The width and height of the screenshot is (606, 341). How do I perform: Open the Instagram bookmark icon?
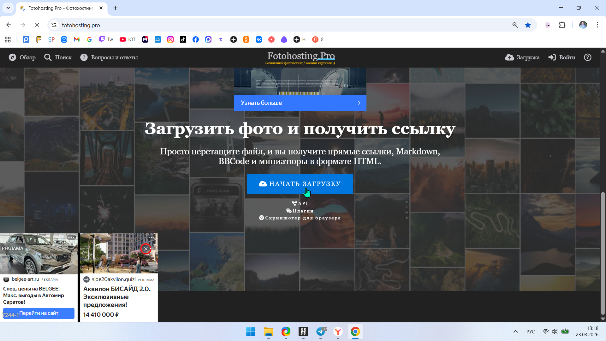170,39
